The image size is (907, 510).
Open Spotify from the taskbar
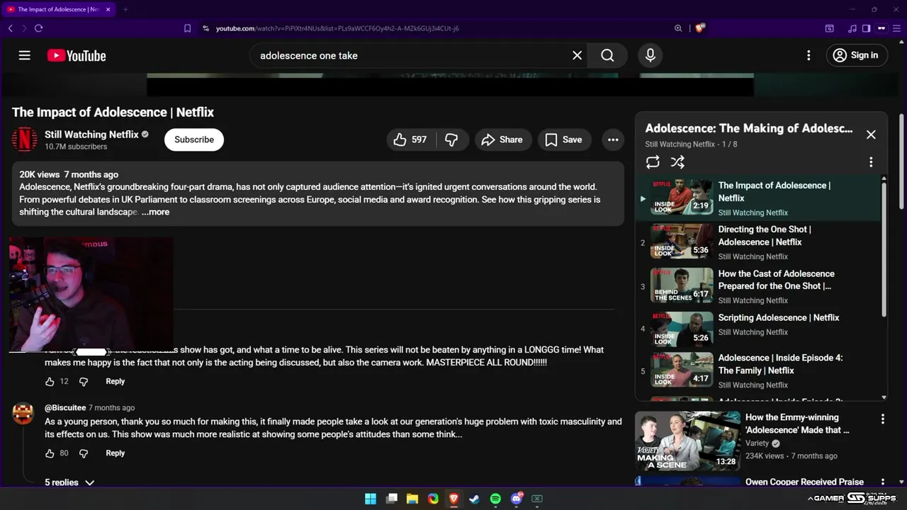495,499
